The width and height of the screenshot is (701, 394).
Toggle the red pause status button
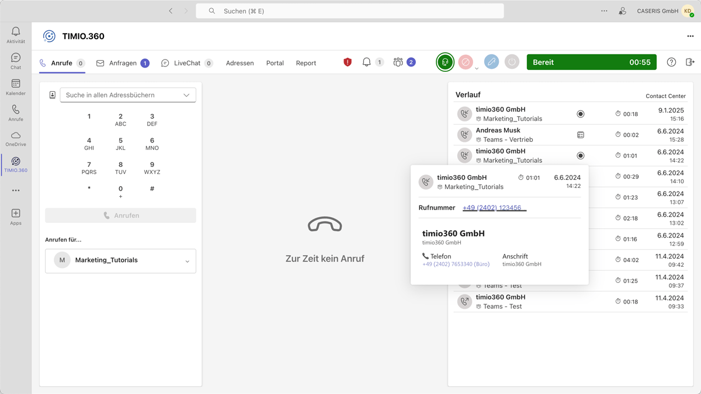tap(466, 62)
